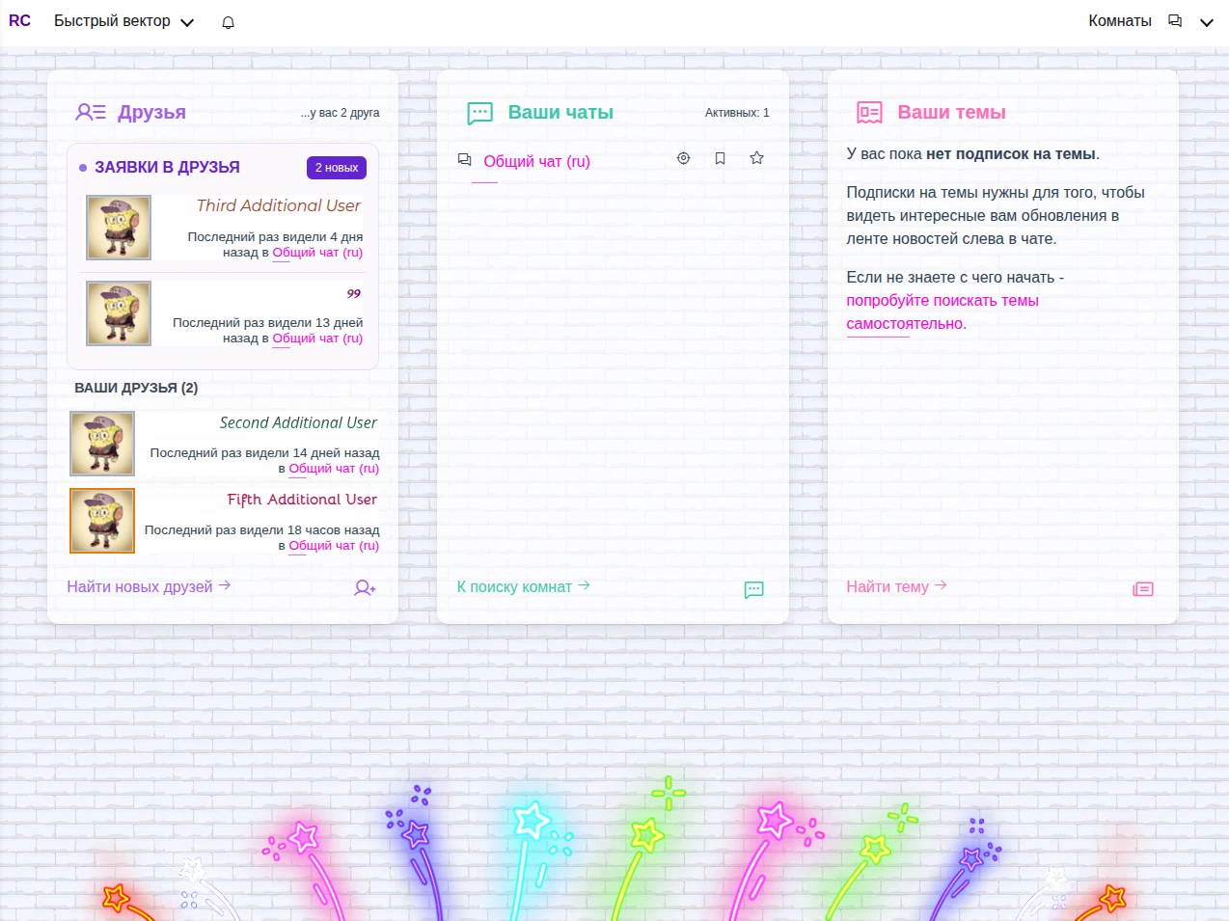The image size is (1229, 921).
Task: Open Общий чат (ru) in Ваши чаты list
Action: point(536,161)
